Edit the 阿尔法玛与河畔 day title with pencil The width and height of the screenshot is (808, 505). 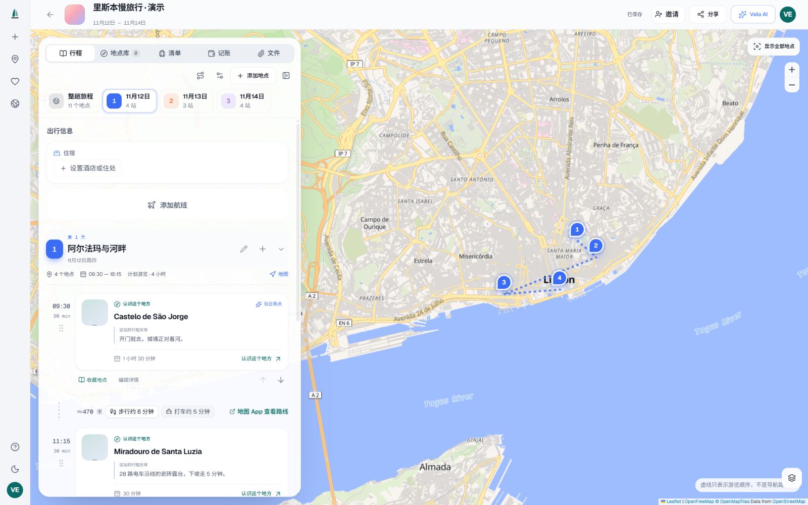pos(244,249)
